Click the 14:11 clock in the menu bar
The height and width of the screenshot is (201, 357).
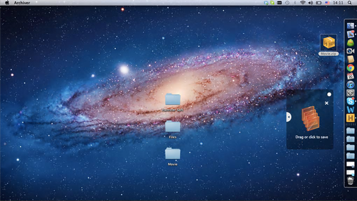(338, 3)
